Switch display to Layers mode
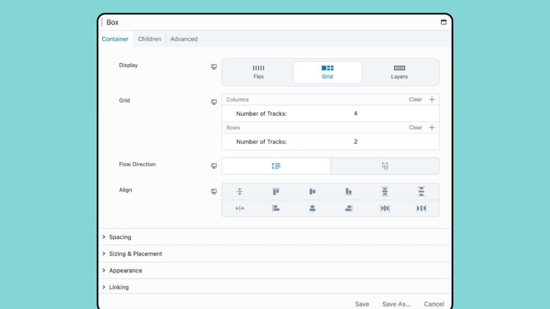Image resolution: width=550 pixels, height=309 pixels. tap(399, 72)
